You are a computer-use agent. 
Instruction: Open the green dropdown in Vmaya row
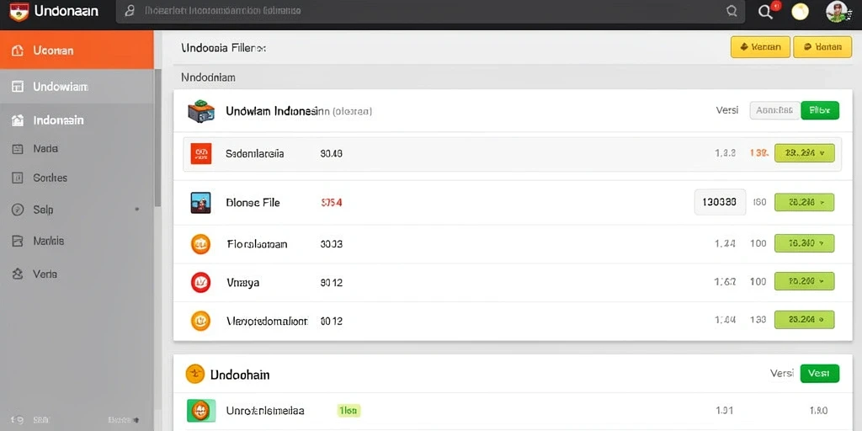pyautogui.click(x=804, y=281)
